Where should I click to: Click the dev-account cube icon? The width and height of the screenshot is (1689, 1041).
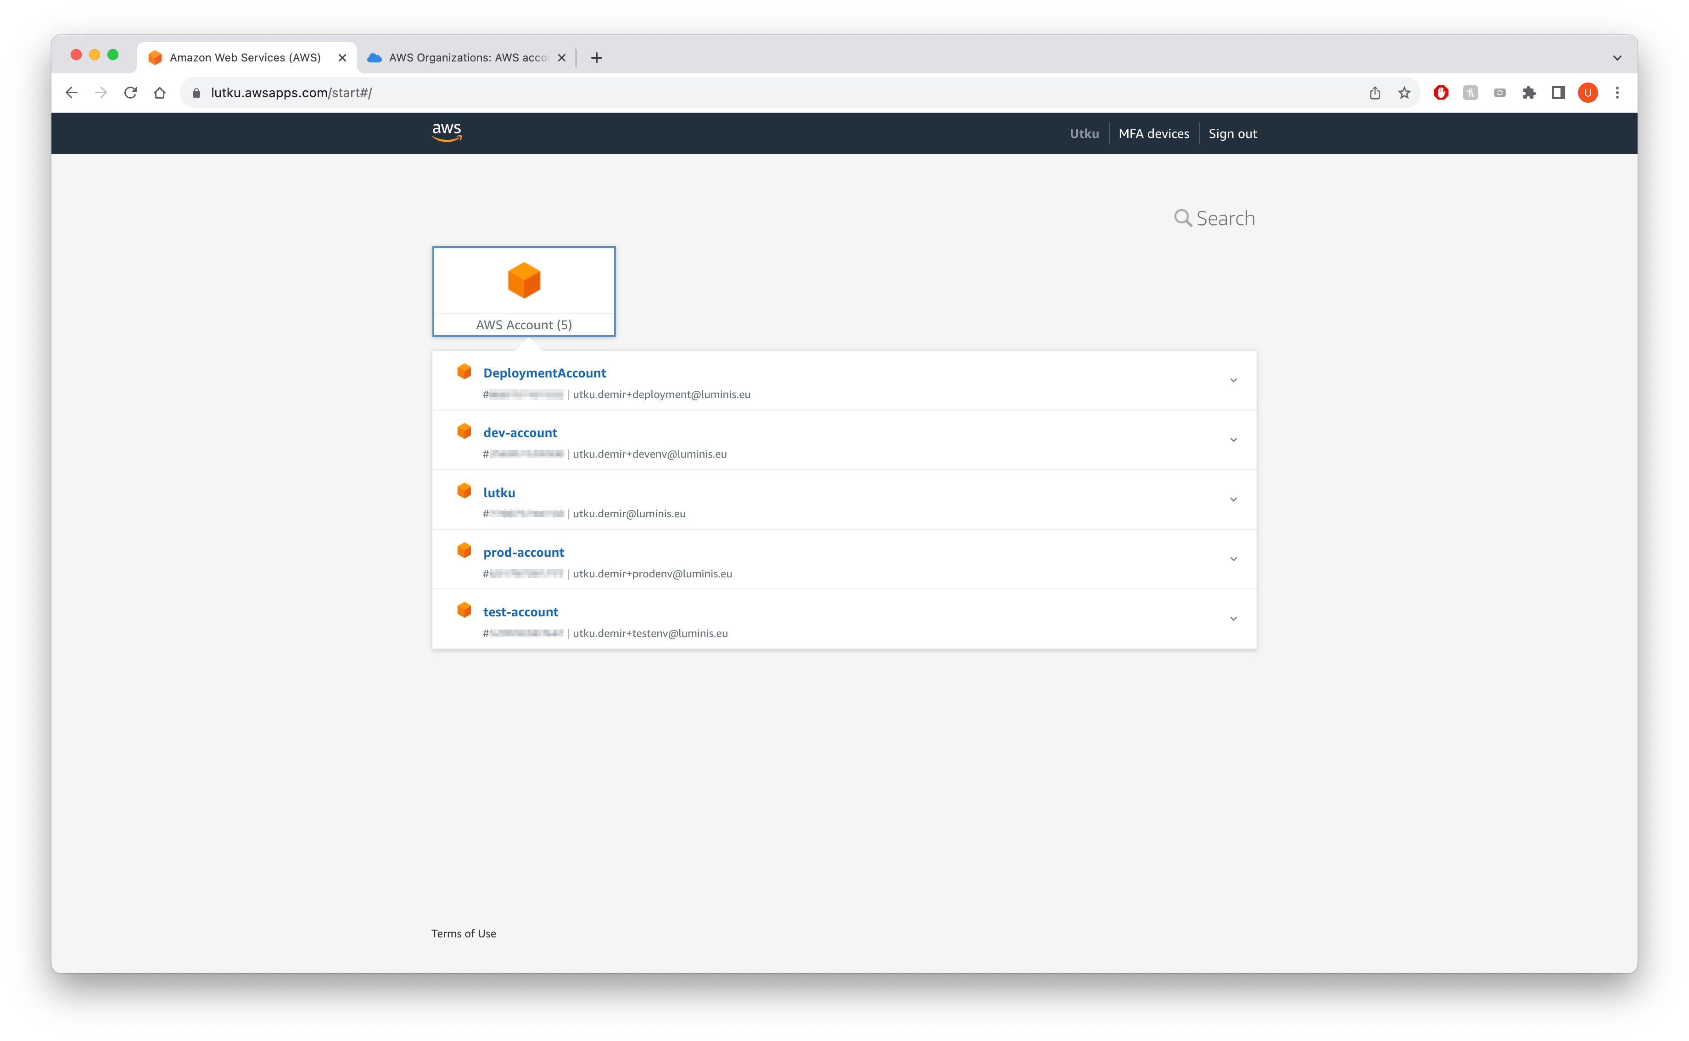[x=464, y=431]
